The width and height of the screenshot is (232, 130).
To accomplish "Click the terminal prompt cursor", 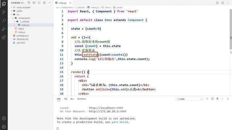I will click(x=58, y=129).
